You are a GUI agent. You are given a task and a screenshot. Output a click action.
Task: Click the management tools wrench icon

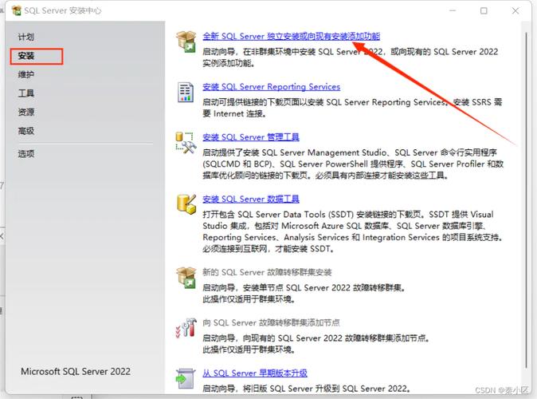point(186,143)
